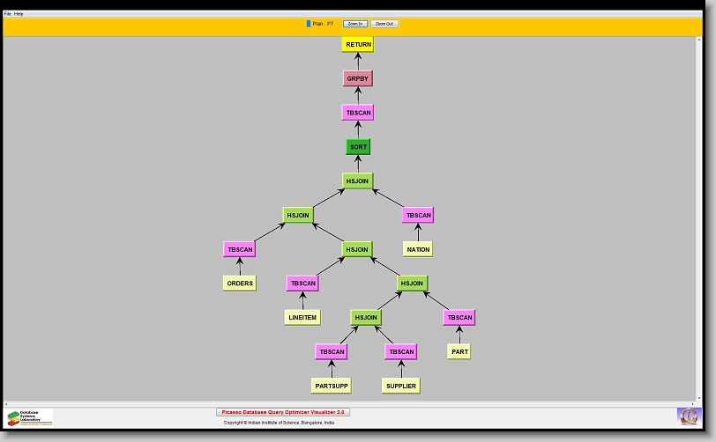The height and width of the screenshot is (442, 716).
Task: Select the PARTSUPP table node
Action: click(330, 386)
